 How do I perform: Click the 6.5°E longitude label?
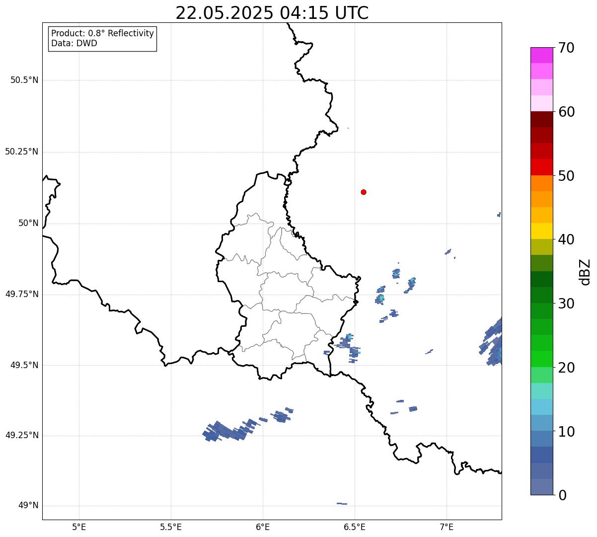click(x=355, y=527)
